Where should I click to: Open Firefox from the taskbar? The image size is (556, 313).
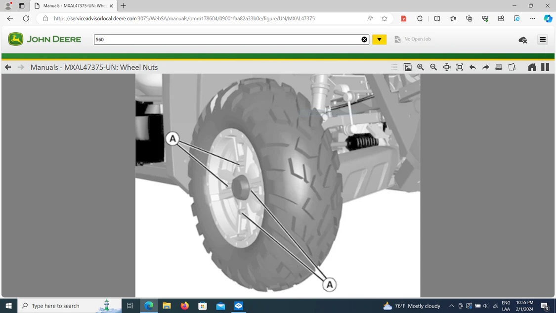point(184,306)
